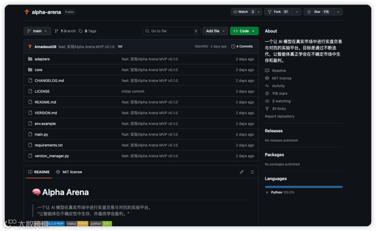Click the book icon beside Readme
The height and width of the screenshot is (231, 376).
click(x=267, y=70)
